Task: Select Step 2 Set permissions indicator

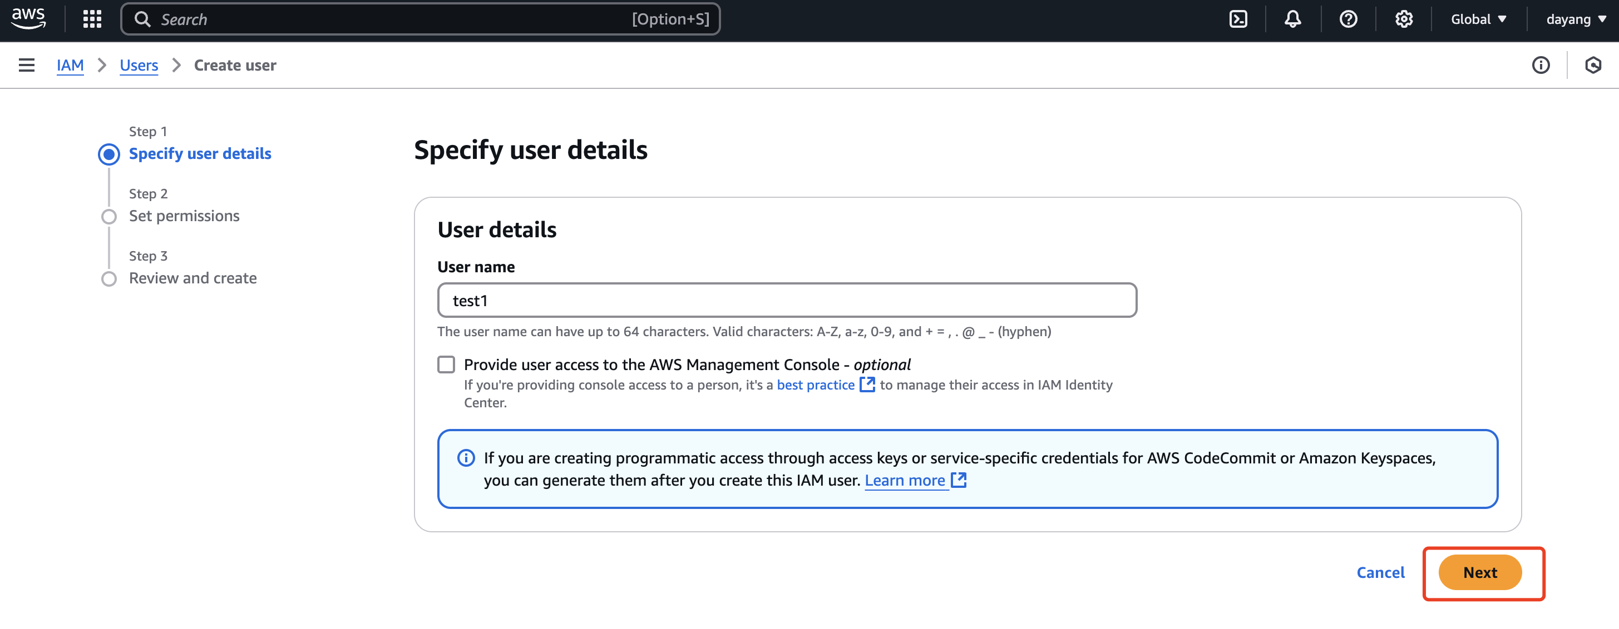Action: (x=108, y=217)
